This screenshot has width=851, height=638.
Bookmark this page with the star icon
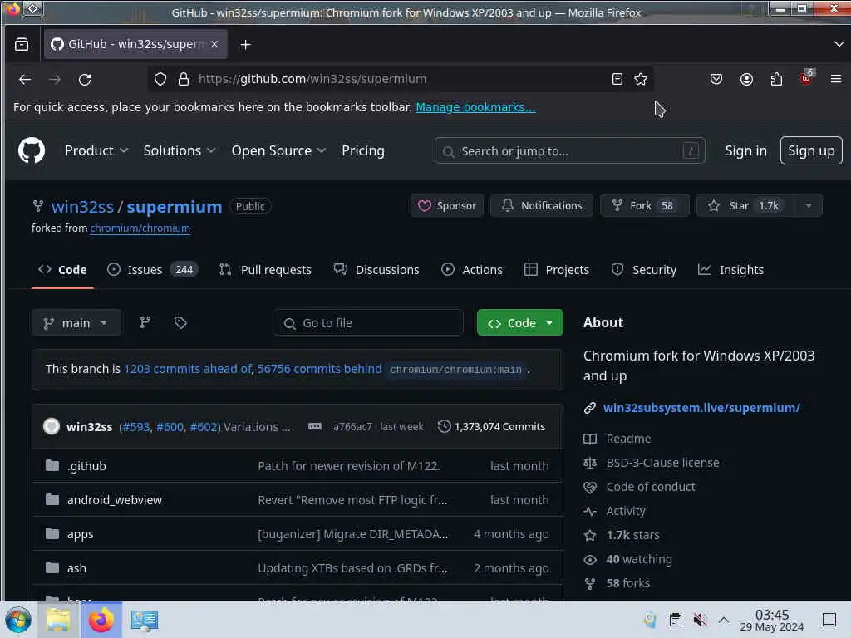click(641, 79)
